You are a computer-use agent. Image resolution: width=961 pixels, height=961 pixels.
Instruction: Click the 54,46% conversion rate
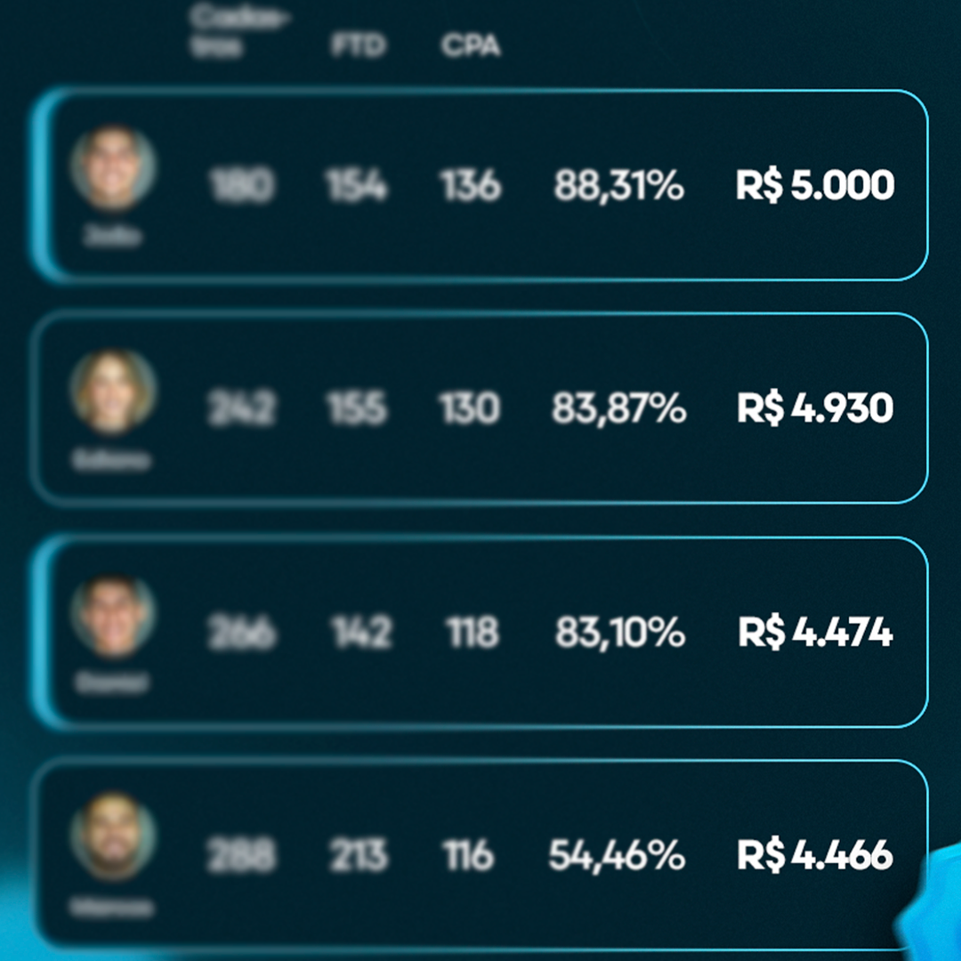(x=618, y=857)
